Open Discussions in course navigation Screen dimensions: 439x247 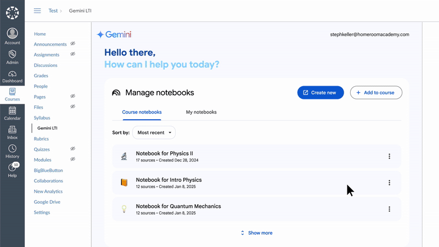point(46,65)
